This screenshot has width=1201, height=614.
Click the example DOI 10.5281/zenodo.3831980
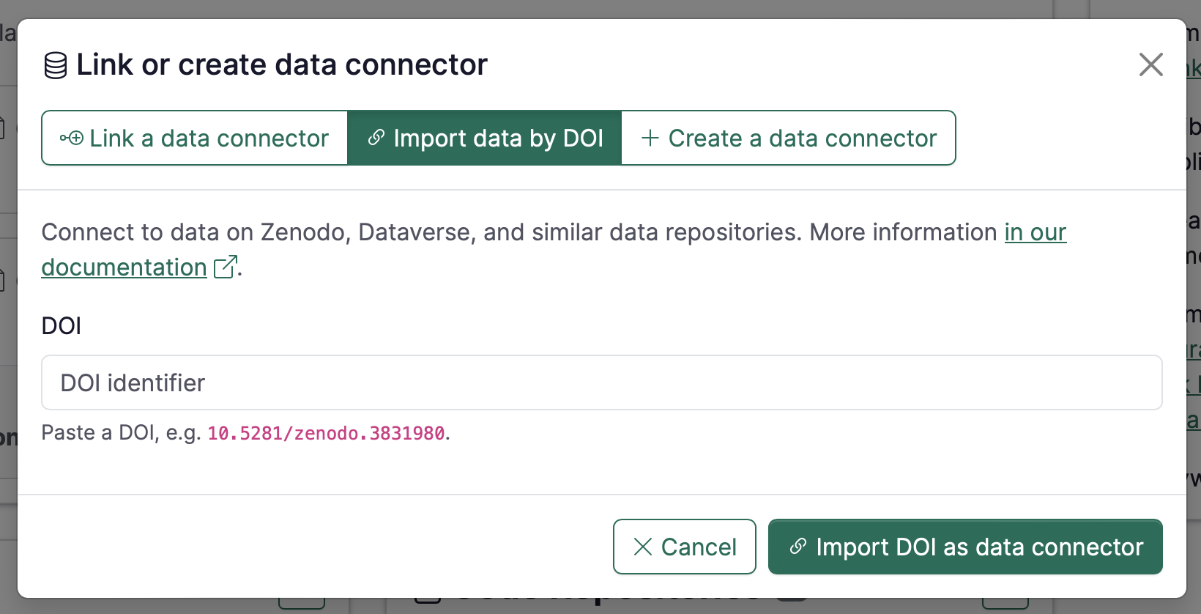[x=326, y=433]
